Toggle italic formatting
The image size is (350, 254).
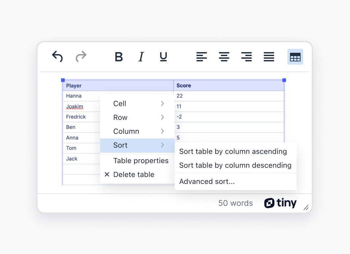click(x=141, y=57)
